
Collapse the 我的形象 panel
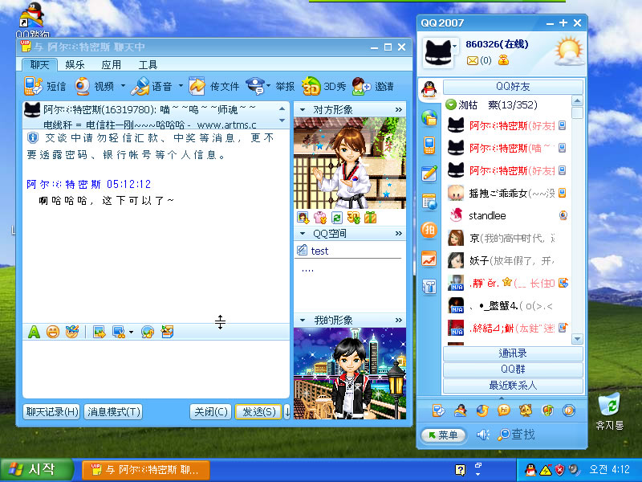tap(303, 320)
